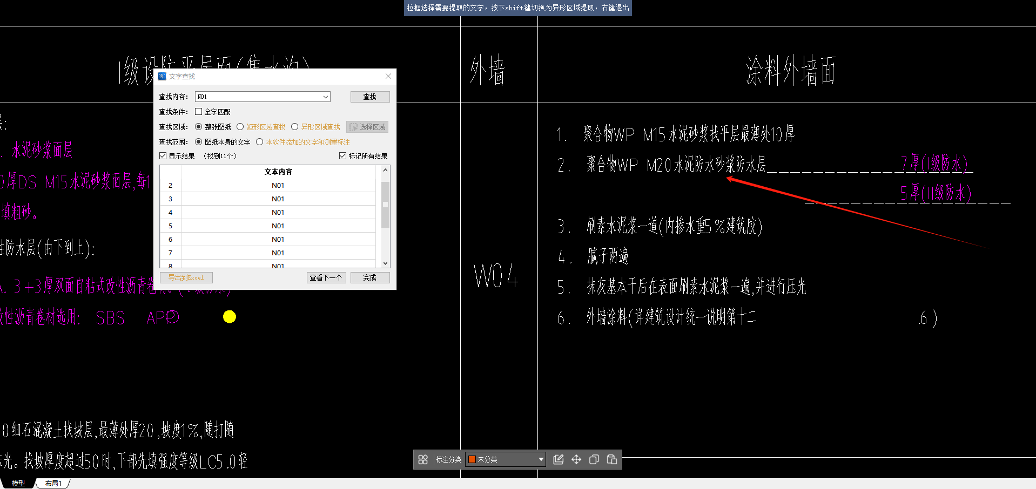Screen dimensions: 1036x489
Task: Enable the 全字匹配 checkbox
Action: pos(198,111)
